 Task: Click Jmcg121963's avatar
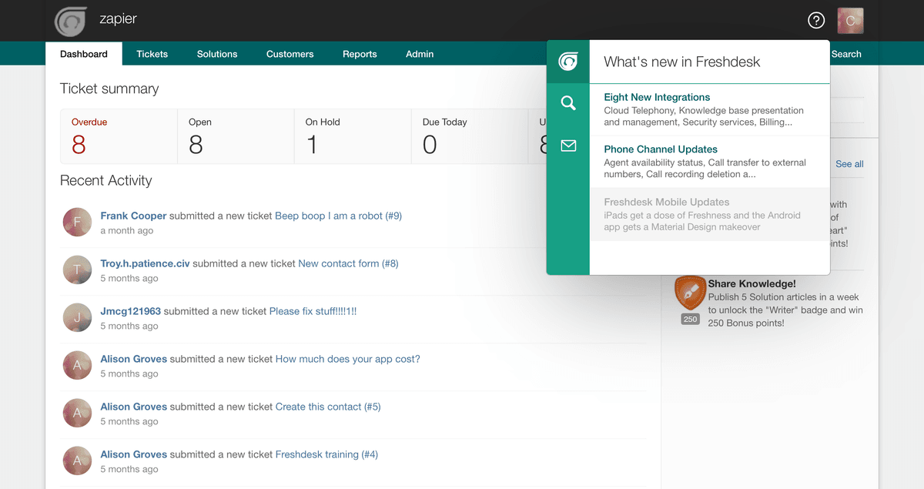click(x=77, y=317)
